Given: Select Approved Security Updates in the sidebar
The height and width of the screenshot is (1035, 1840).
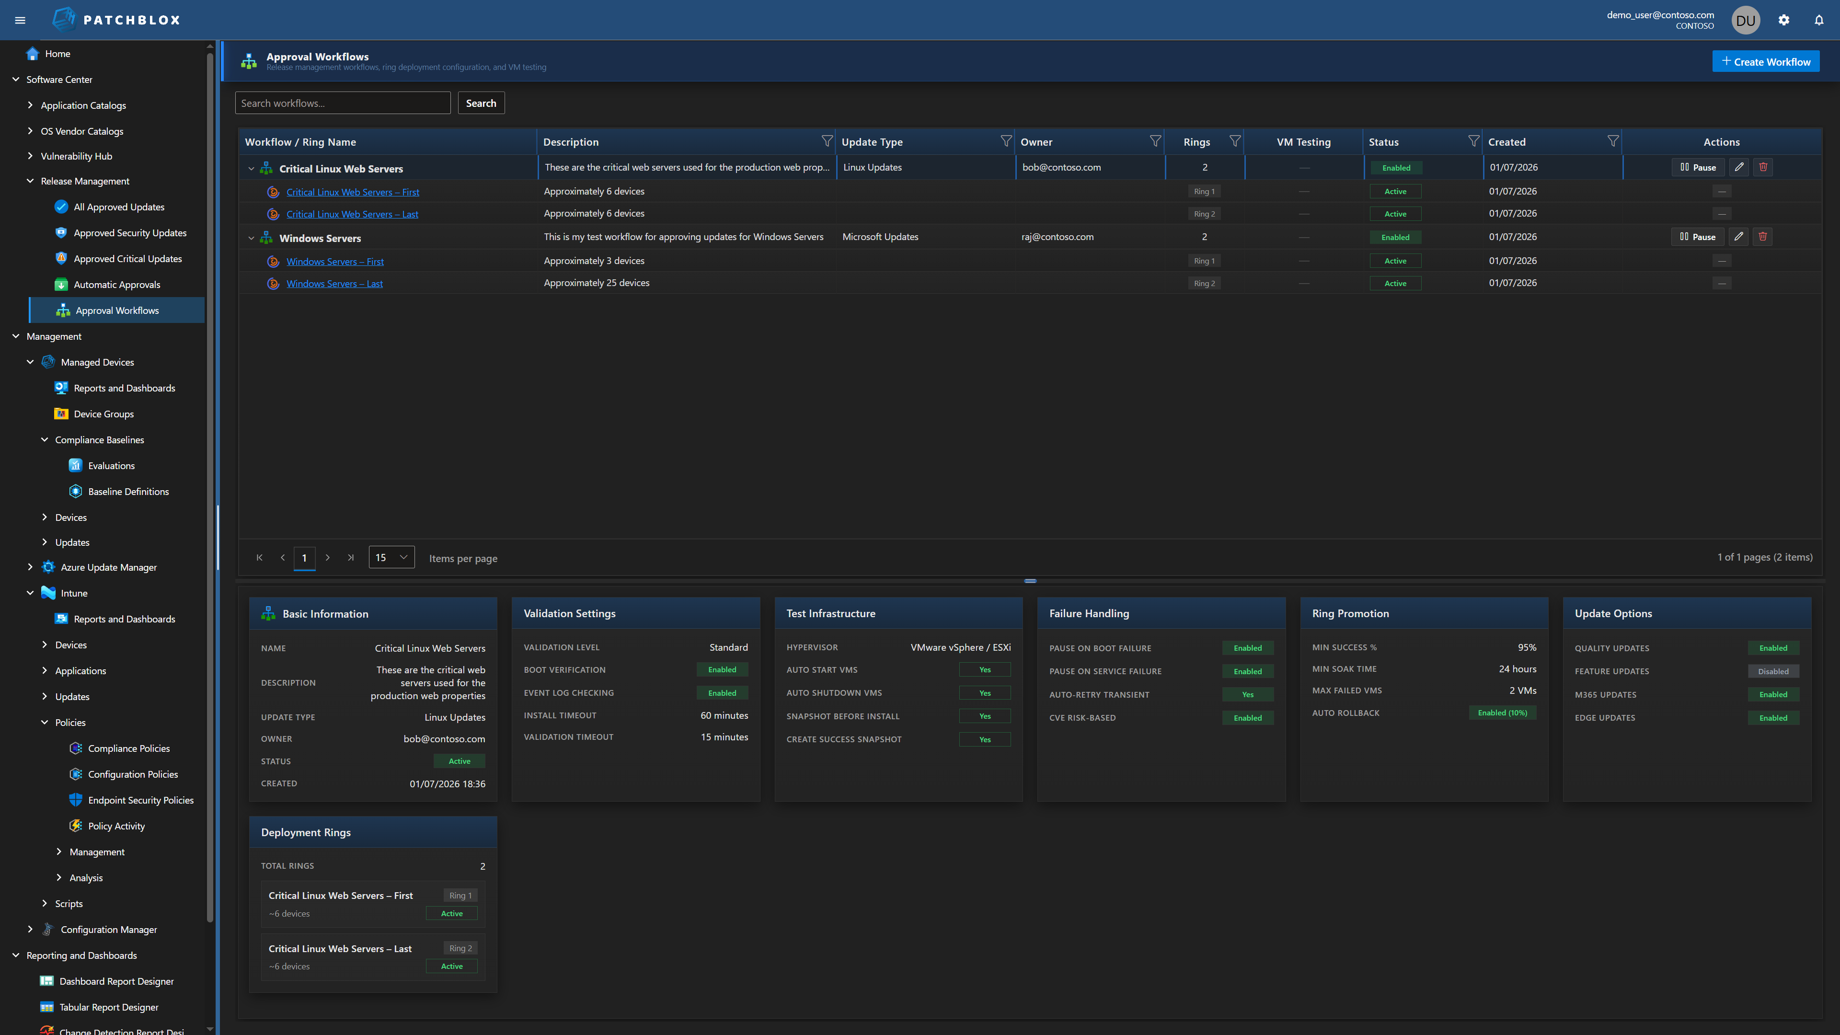Looking at the screenshot, I should click(x=130, y=232).
